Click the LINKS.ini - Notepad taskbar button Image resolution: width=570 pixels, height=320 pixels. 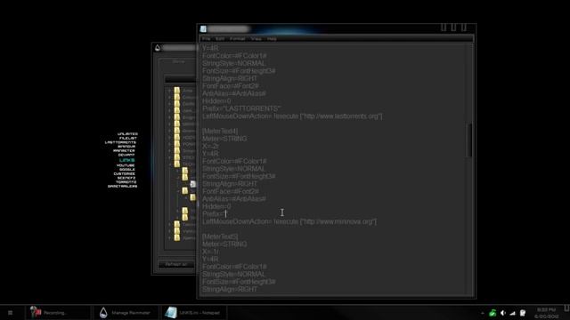point(193,312)
